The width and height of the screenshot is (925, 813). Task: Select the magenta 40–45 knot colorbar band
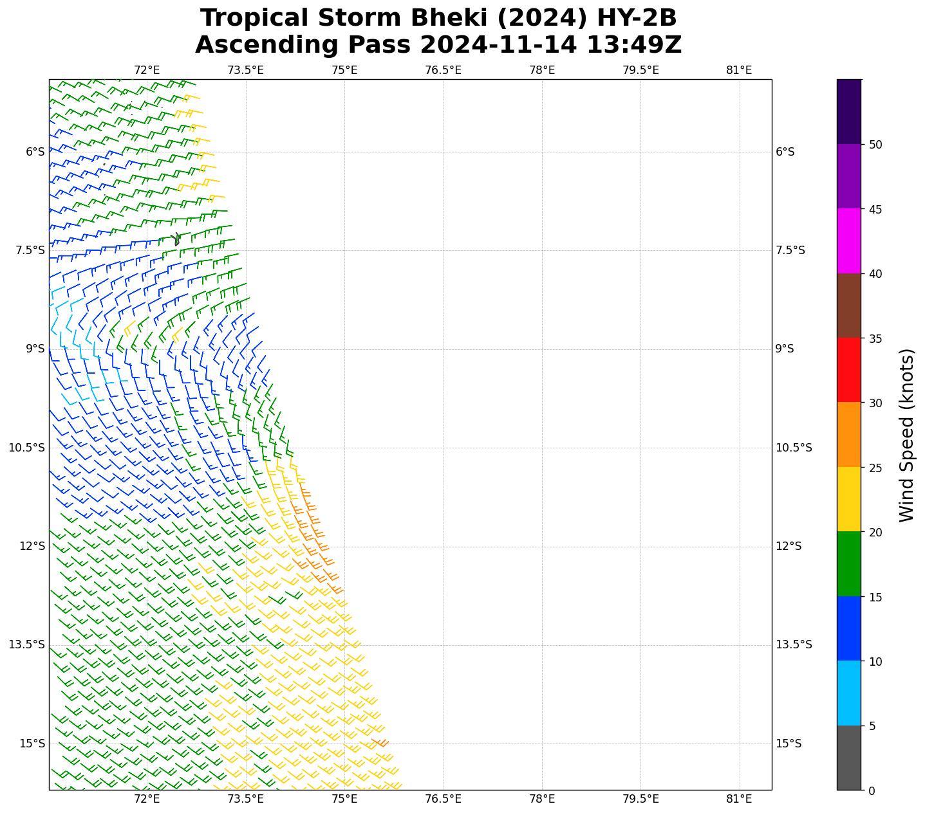coord(848,241)
